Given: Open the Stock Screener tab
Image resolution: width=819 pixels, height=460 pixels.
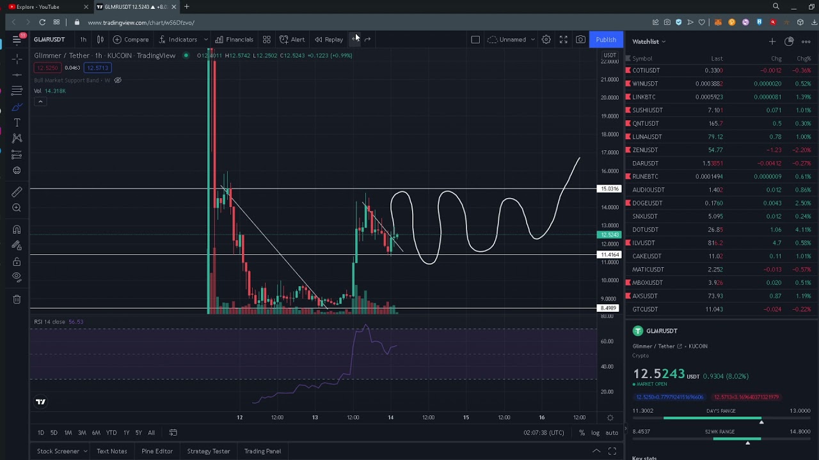Looking at the screenshot, I should click(62, 451).
